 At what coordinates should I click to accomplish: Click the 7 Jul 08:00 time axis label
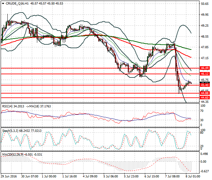172,176
